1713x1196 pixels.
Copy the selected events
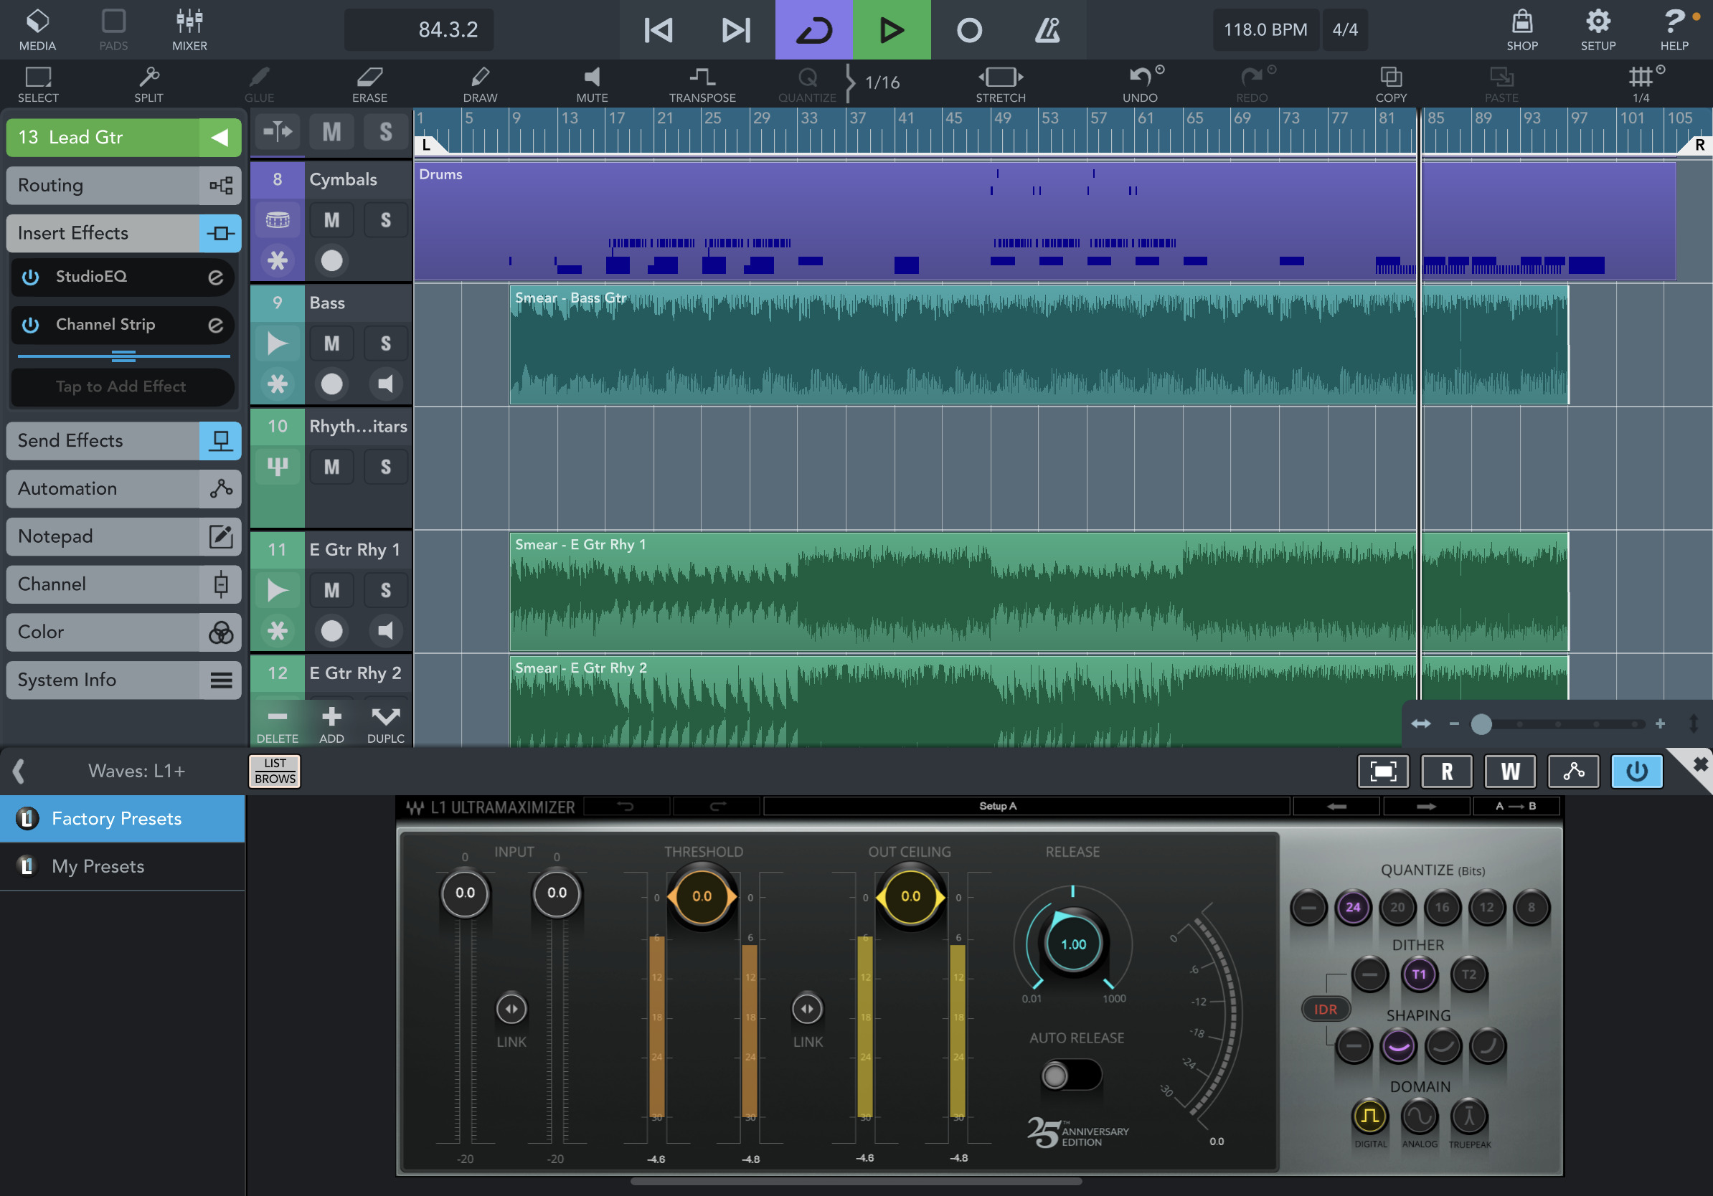1391,85
